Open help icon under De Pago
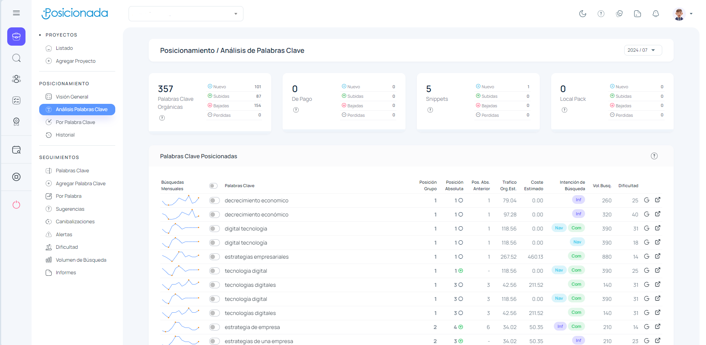The height and width of the screenshot is (345, 706). [x=296, y=110]
